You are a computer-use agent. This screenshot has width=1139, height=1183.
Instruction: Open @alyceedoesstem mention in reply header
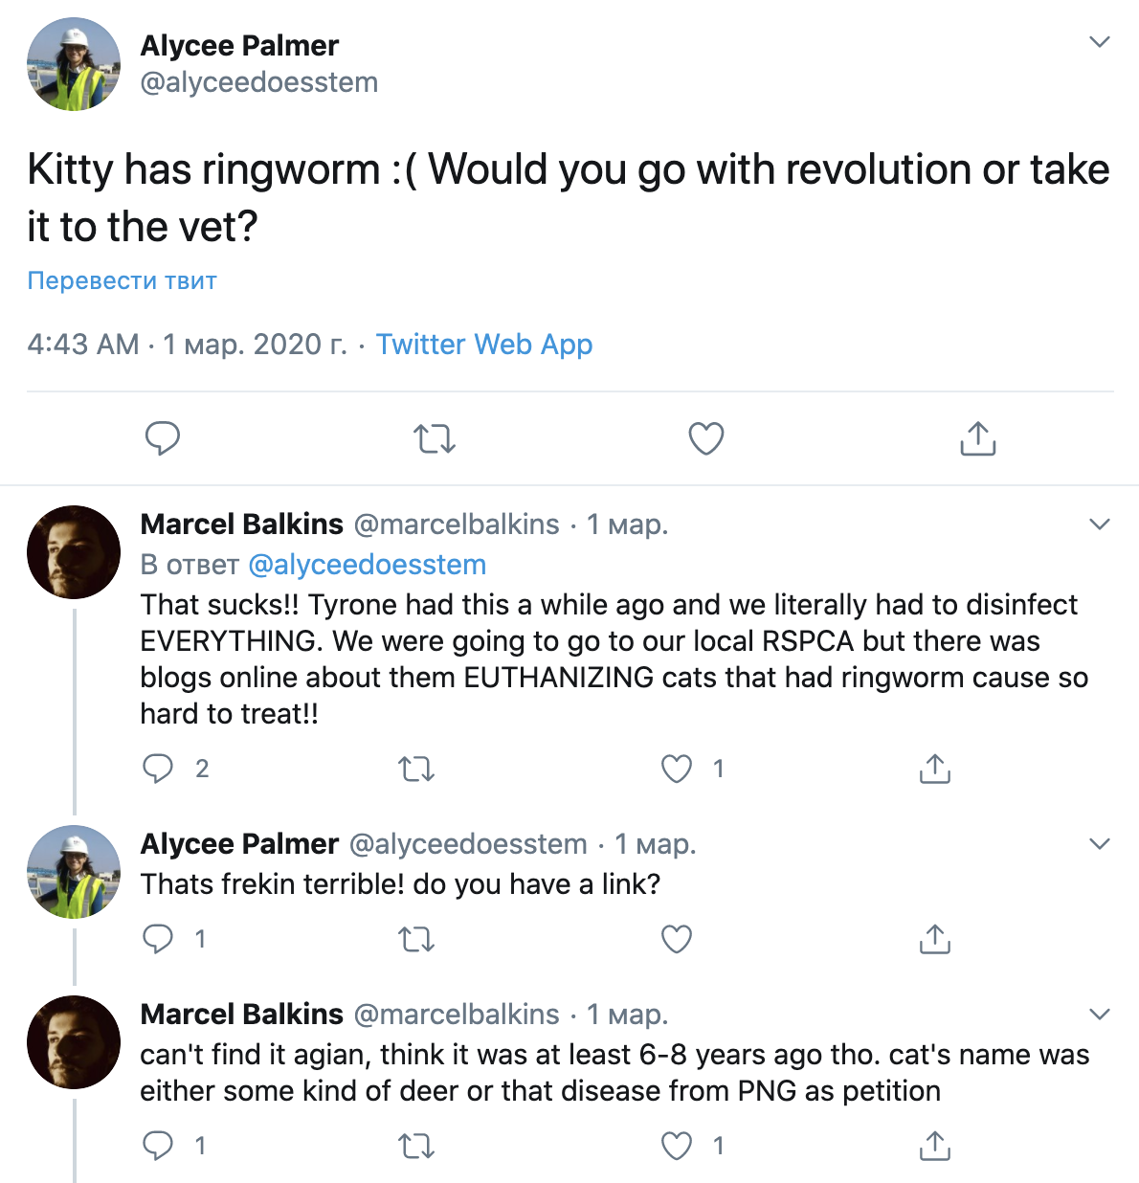[367, 565]
